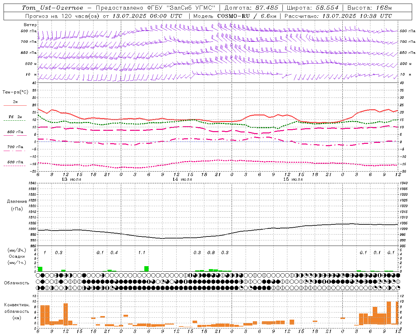Click temperature legend's 700 гПа dash-dot line sample
Screen dimensions: 417x334
pyautogui.click(x=14, y=151)
